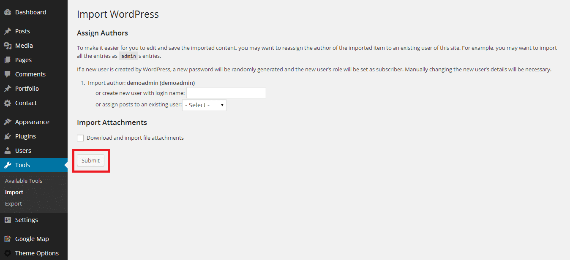Open the Export submenu link

tap(14, 203)
